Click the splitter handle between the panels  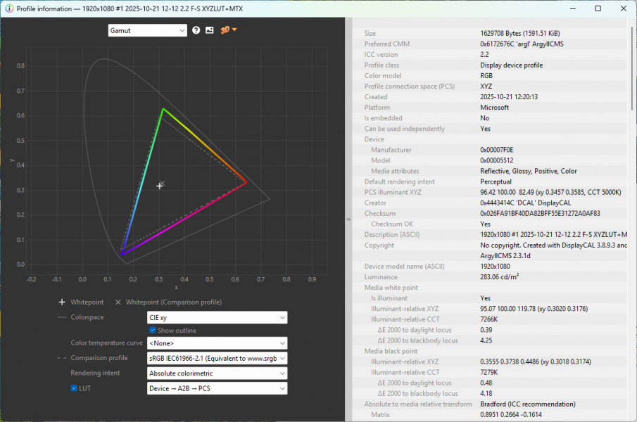coord(348,219)
